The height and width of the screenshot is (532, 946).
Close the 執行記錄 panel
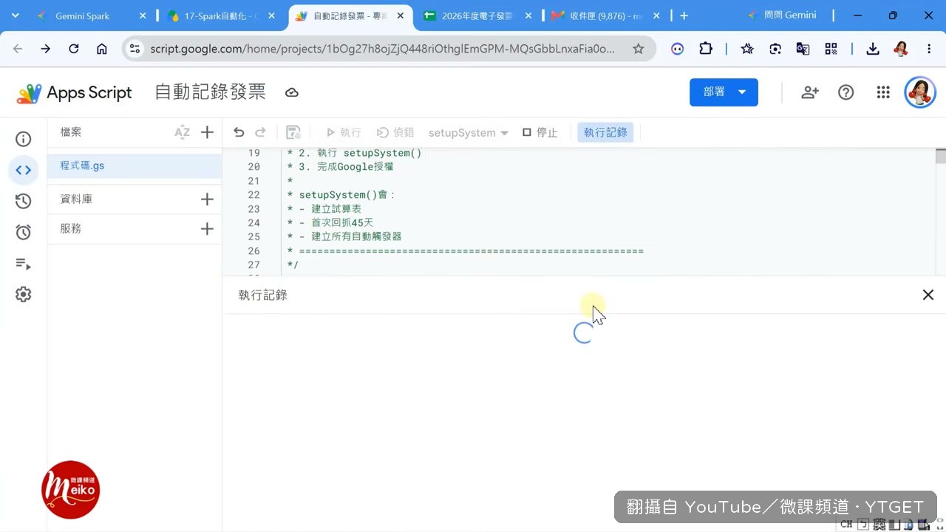coord(928,295)
